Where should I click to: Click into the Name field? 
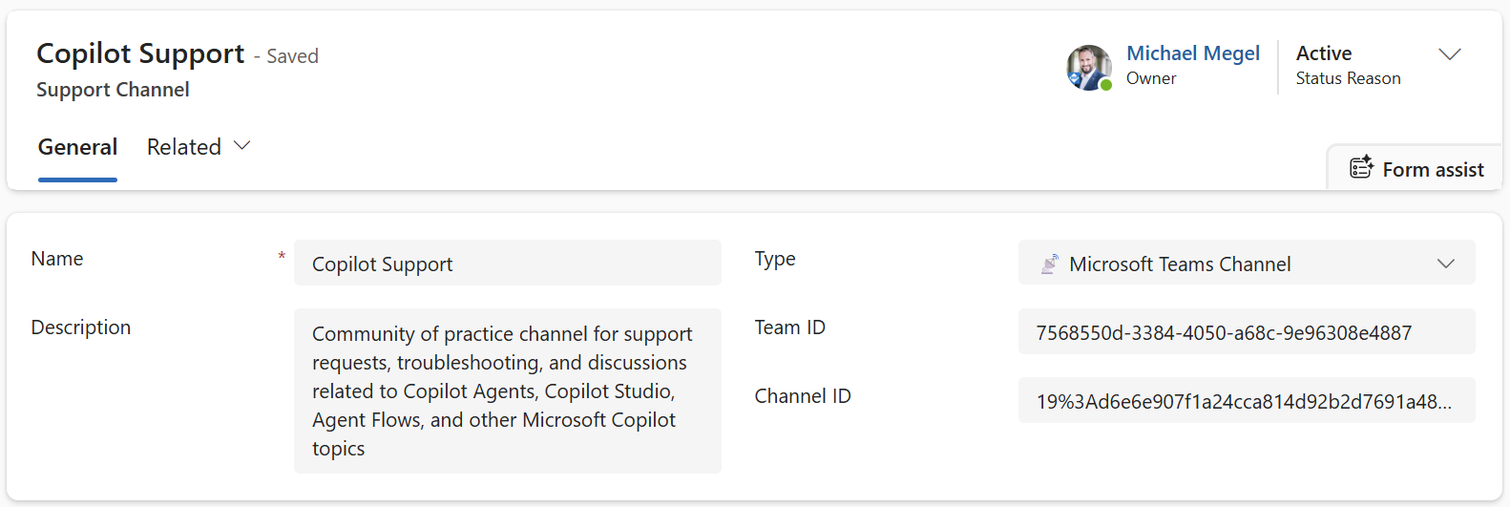507,264
